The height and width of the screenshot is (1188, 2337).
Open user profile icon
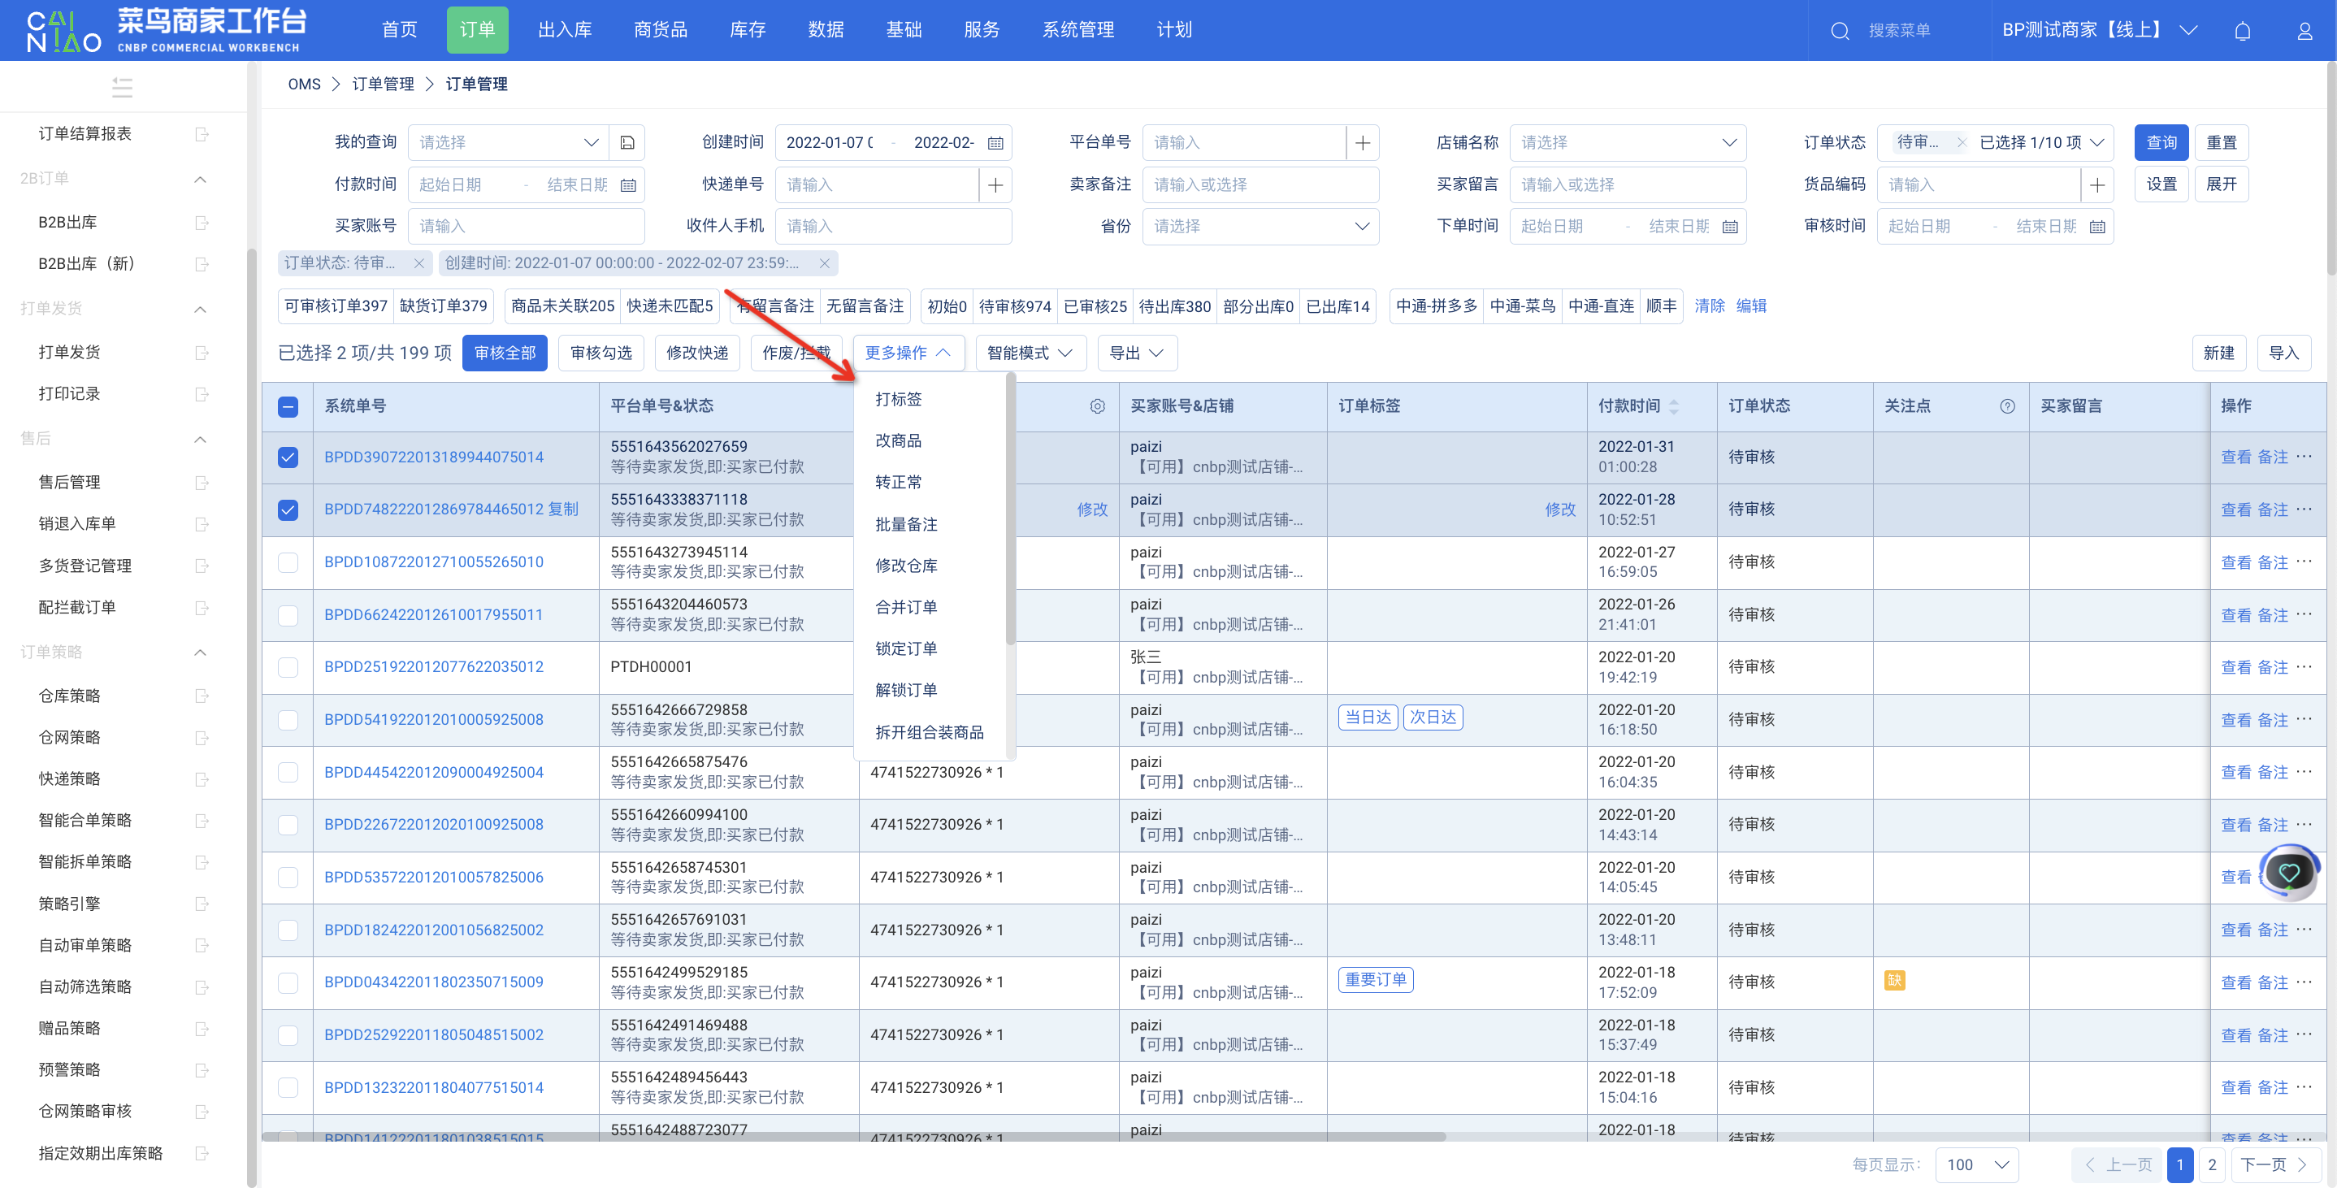[x=2304, y=31]
